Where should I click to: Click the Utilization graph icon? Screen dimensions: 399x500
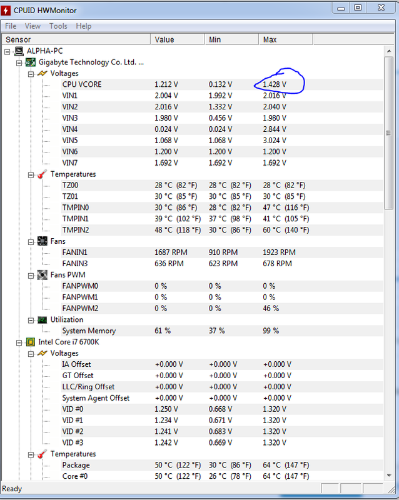pos(42,319)
